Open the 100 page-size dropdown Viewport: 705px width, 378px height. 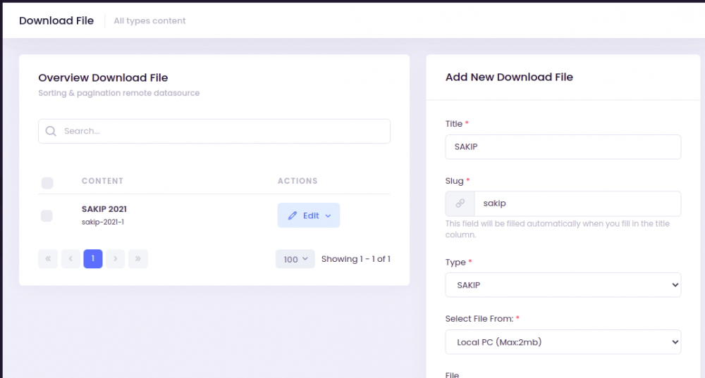coord(295,259)
